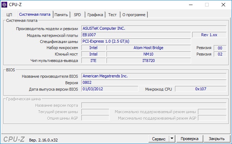Click the American Megatrends Inc. BIOS field
The image size is (232, 144).
click(154, 76)
